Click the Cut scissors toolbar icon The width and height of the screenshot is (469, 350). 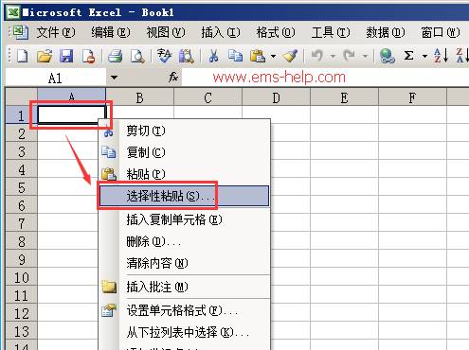pos(213,56)
